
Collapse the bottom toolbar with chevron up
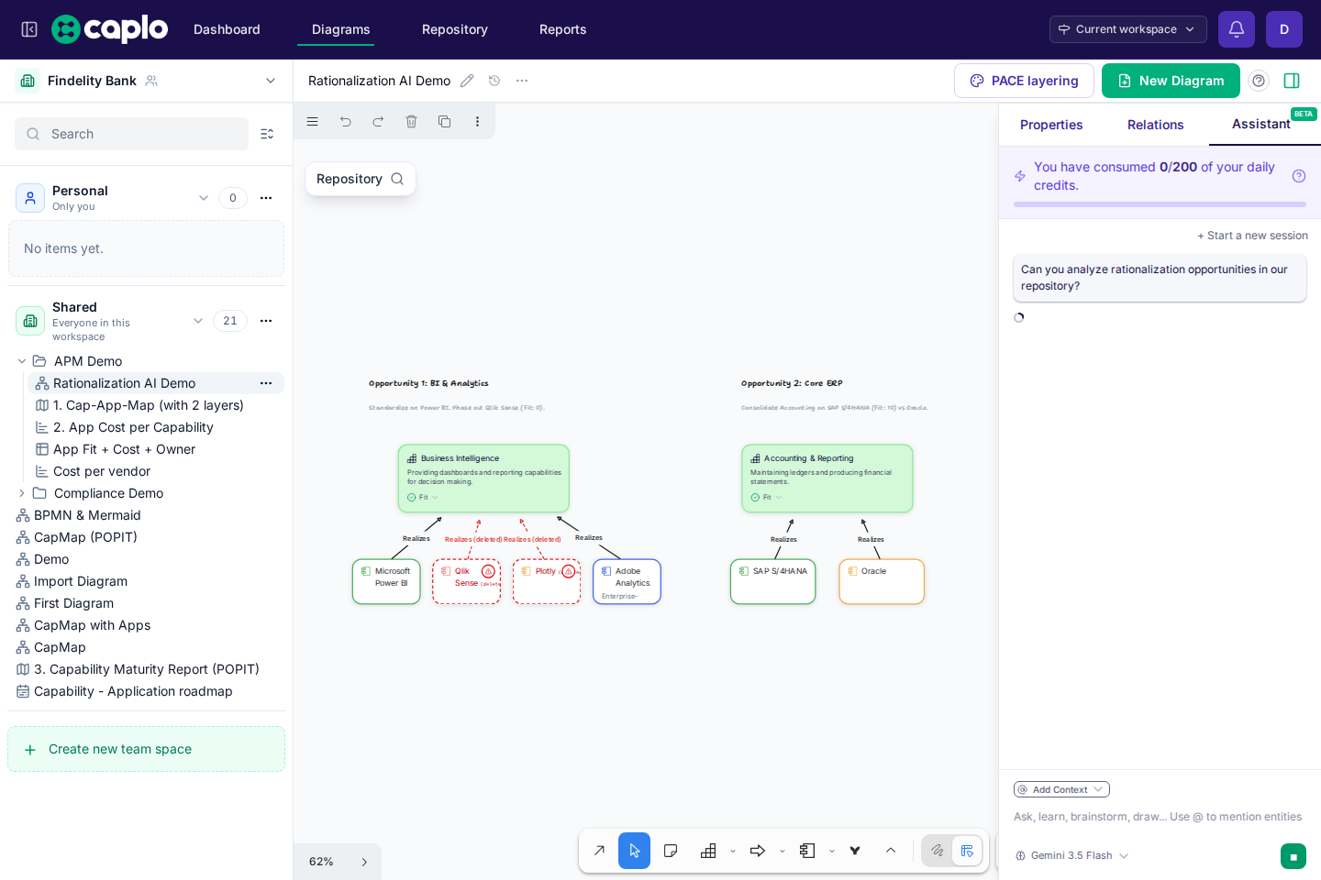coord(890,851)
